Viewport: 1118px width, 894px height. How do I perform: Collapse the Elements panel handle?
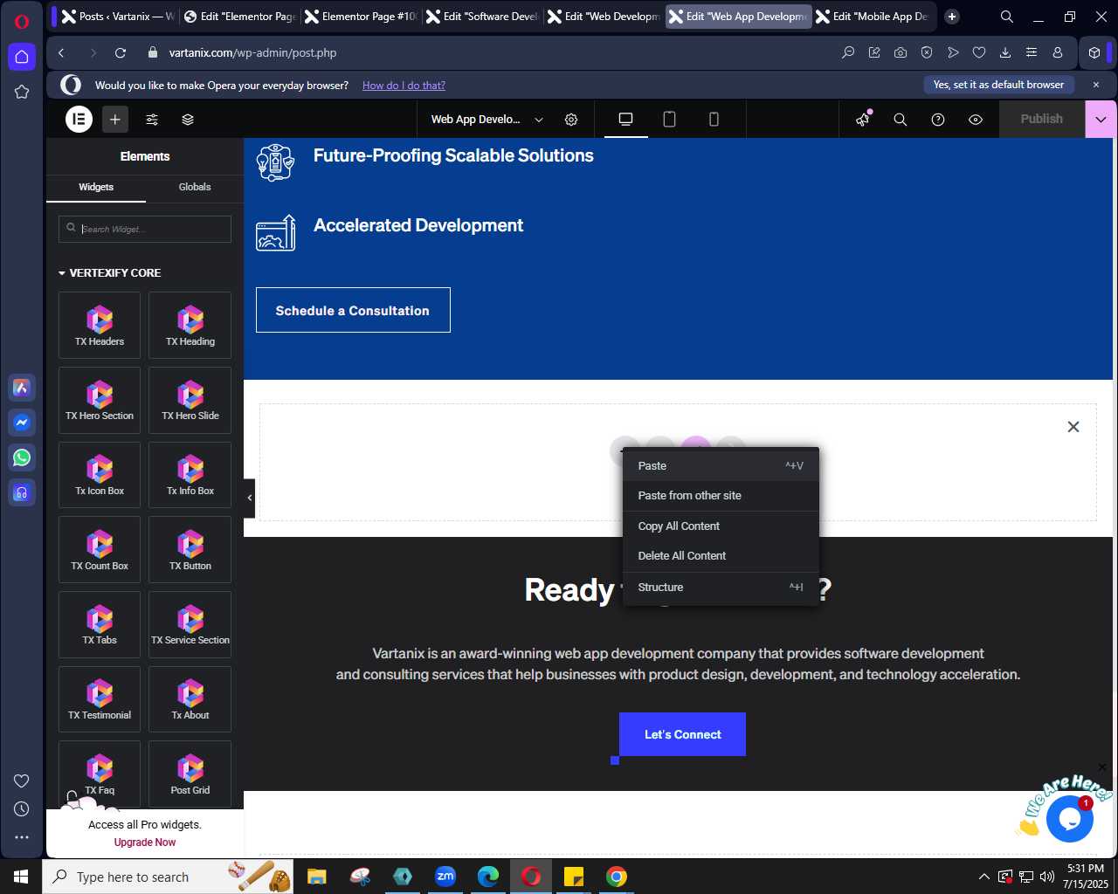pos(249,498)
